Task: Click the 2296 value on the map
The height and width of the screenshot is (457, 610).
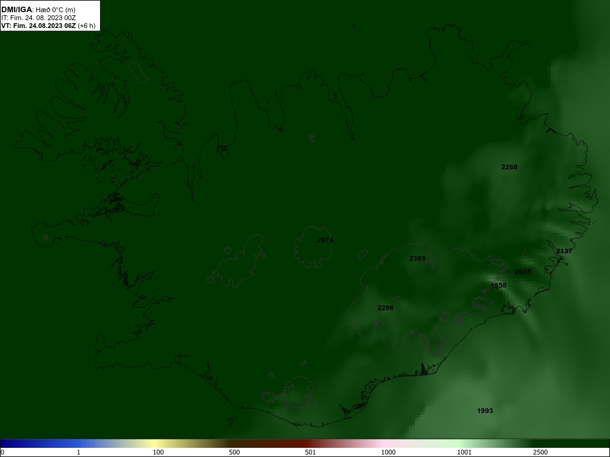Action: coord(386,308)
